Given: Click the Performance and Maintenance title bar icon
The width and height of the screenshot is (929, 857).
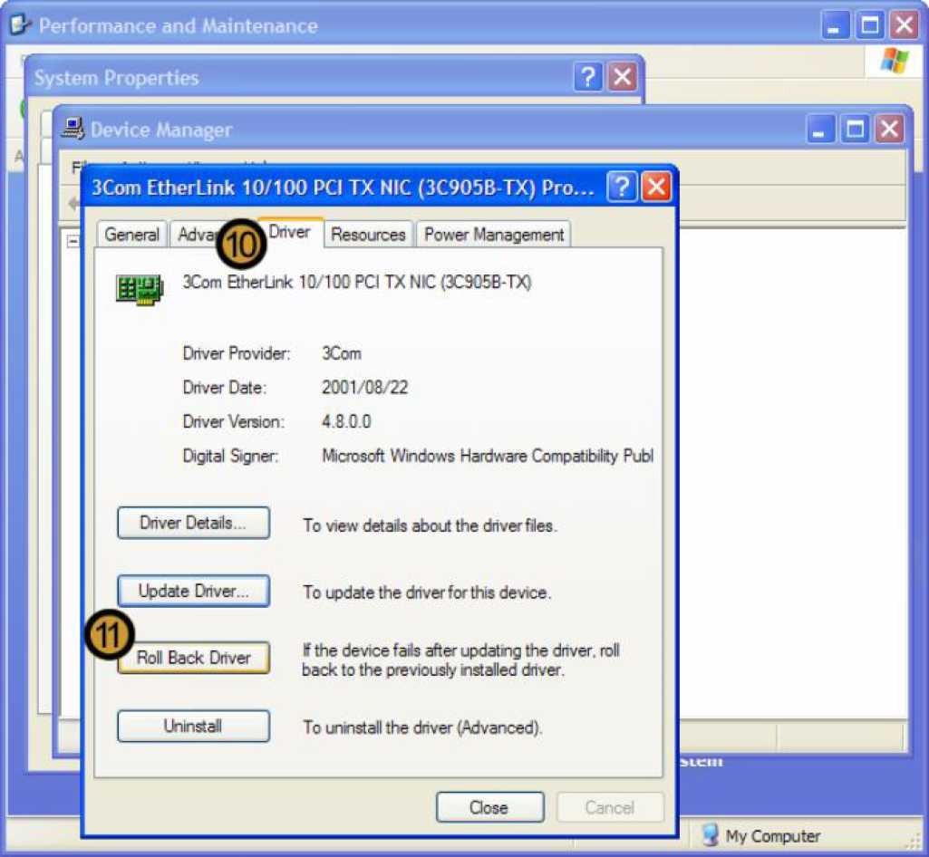Looking at the screenshot, I should pyautogui.click(x=20, y=24).
